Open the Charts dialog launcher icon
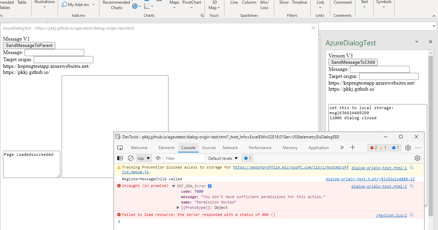Screen dimensions: 438x230 tap(202, 15)
